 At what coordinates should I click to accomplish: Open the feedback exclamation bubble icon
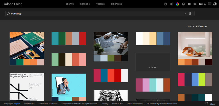pyautogui.click(x=189, y=4)
